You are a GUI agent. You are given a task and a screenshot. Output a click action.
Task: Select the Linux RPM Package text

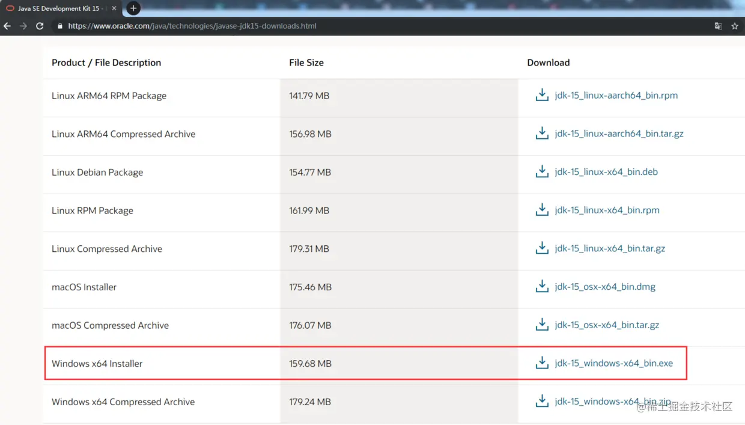93,210
